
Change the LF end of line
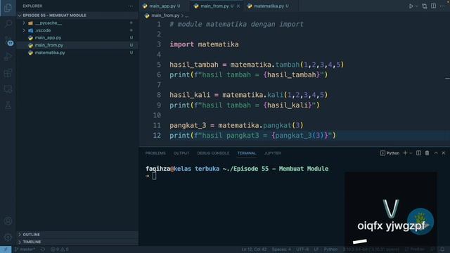click(316, 249)
